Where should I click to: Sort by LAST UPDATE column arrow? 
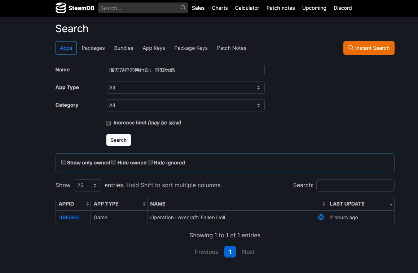(x=391, y=205)
